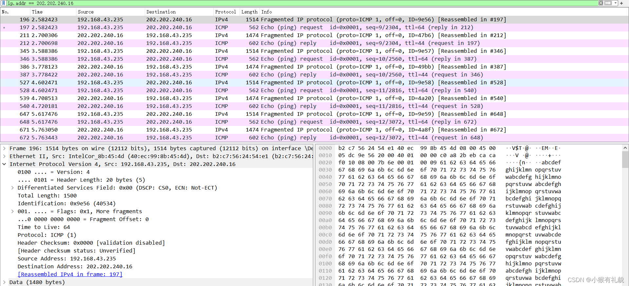Select packet 196 in the packet list

pos(314,20)
